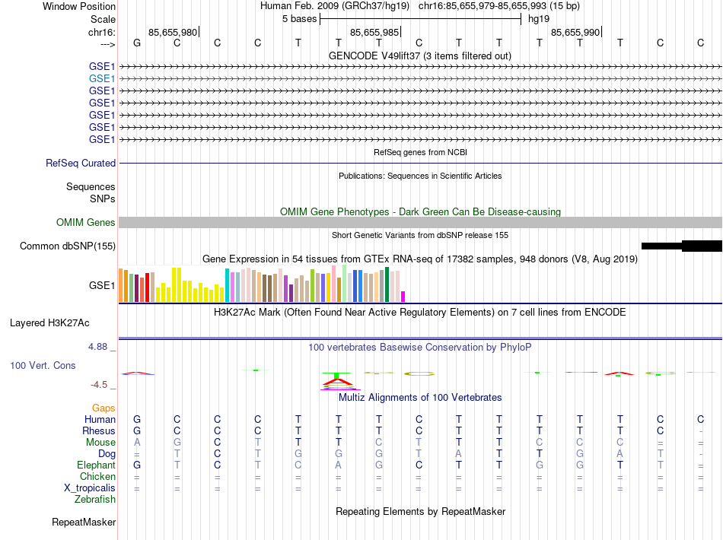The height and width of the screenshot is (540, 723).
Task: Click the H3K27Ac Mark track title
Action: (x=420, y=313)
